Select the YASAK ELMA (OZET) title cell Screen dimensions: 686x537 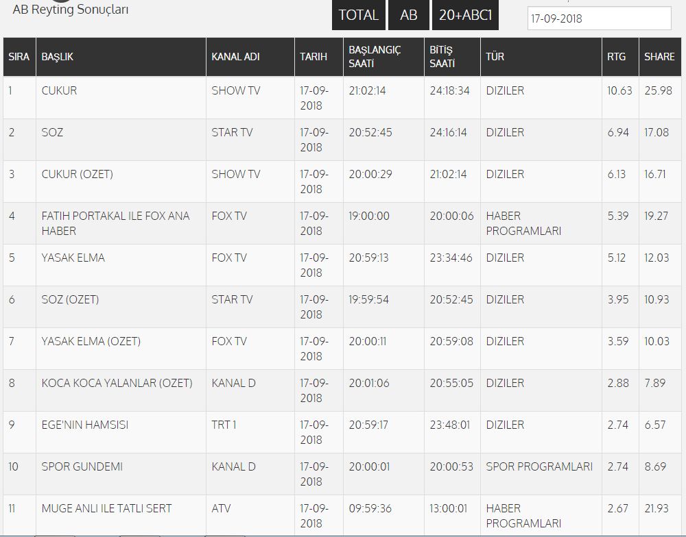tap(91, 341)
